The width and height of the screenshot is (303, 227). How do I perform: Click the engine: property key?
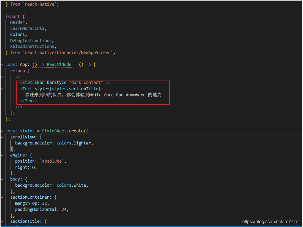(19, 155)
